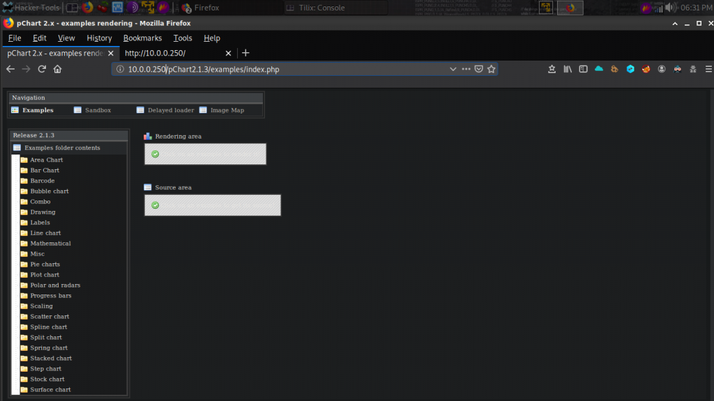Open the Library icon in the toolbar
714x401 pixels.
point(568,69)
